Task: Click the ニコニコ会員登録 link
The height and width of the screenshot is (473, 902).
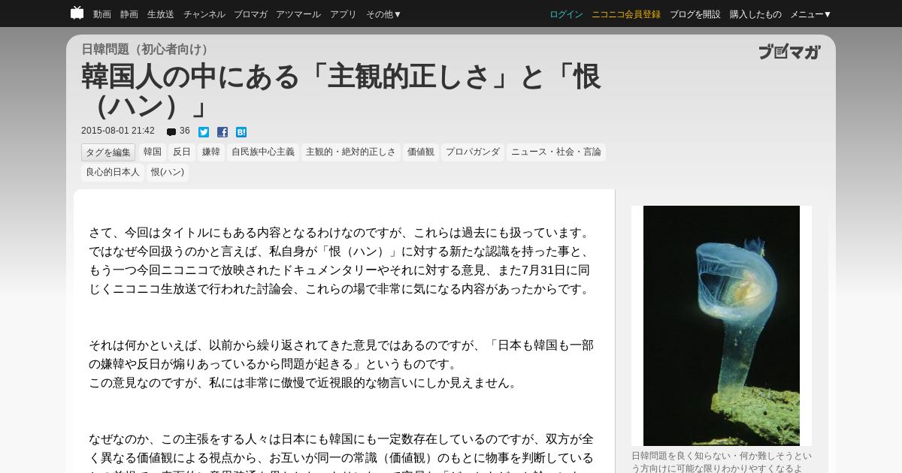Action: pos(626,14)
